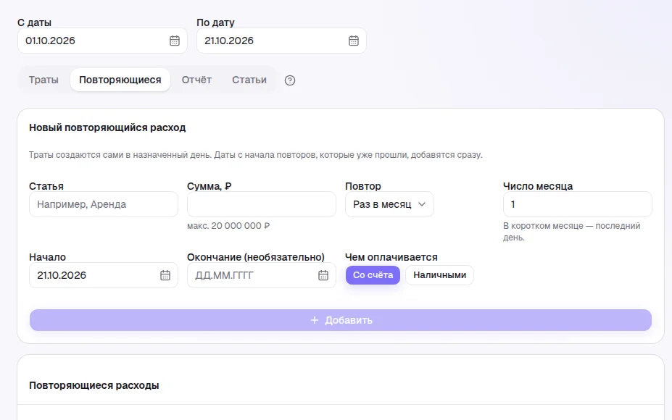Image resolution: width=672 pixels, height=420 pixels.
Task: Select Наличными payment option
Action: 439,275
